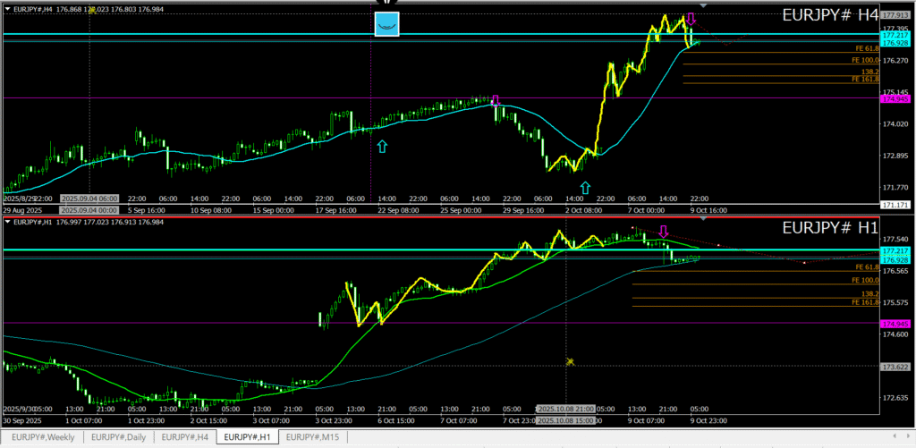
Task: Open the dropdown arrow beside the EURJPY#,H4 header
Action: pos(8,9)
